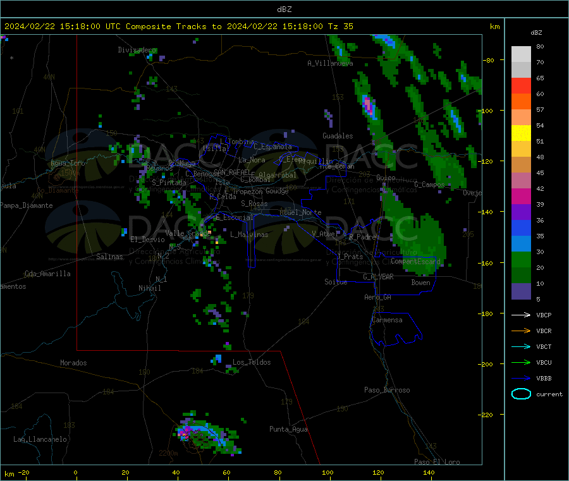Viewport: 569px width, 481px height.
Task: Click the Atuel_Norte map label
Action: click(300, 212)
